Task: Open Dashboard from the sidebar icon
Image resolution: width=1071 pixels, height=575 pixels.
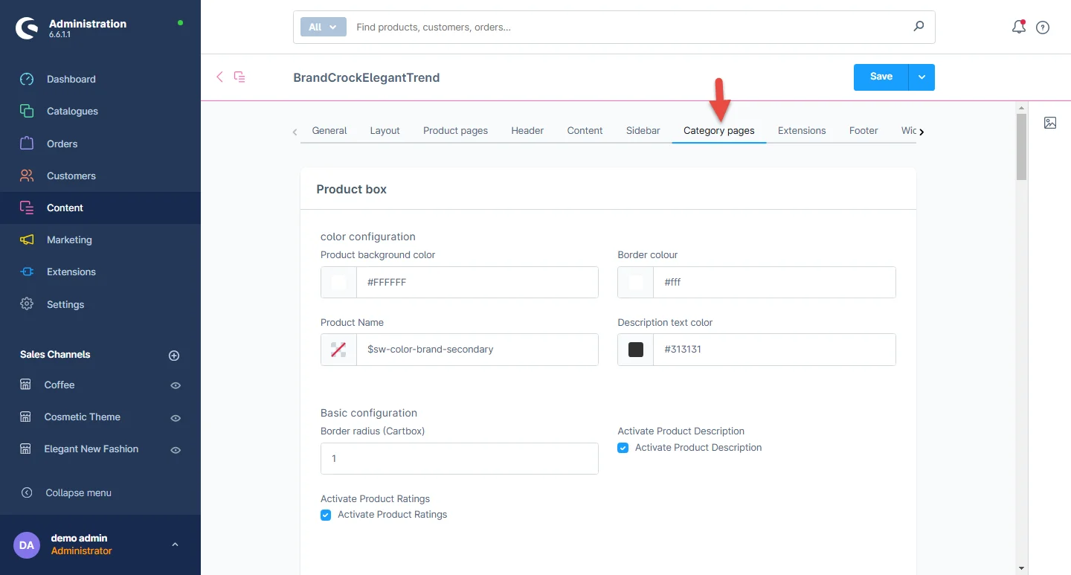Action: click(x=27, y=79)
